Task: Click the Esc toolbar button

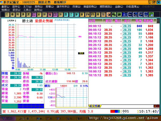Action: [x=130, y=15]
